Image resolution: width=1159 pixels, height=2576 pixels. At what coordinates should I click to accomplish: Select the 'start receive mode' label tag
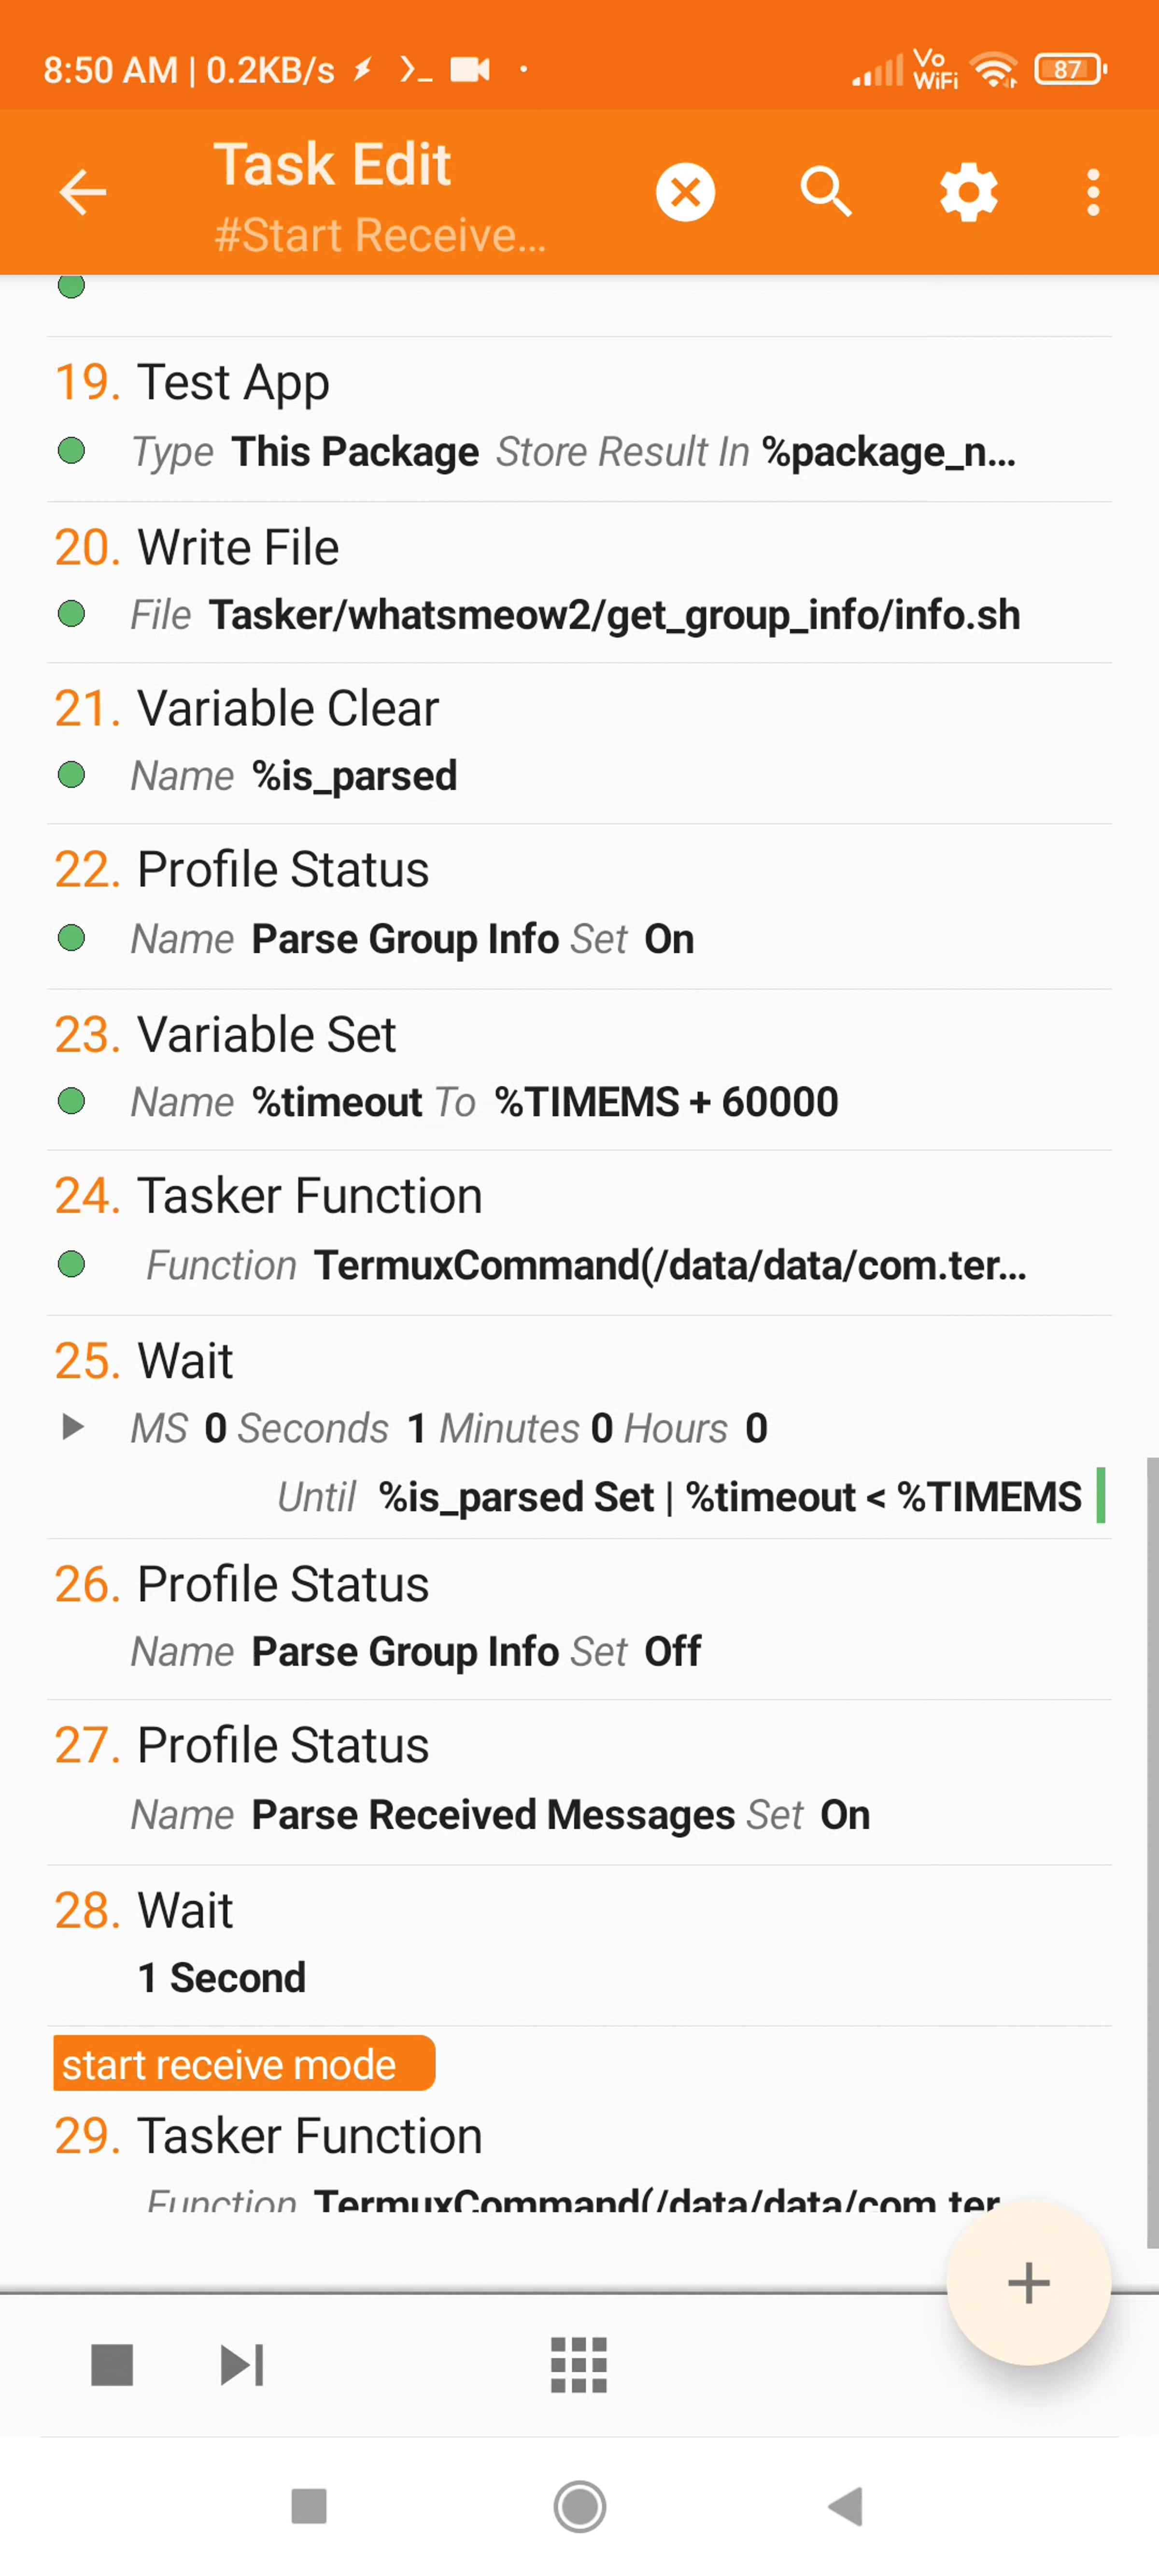(x=244, y=2063)
